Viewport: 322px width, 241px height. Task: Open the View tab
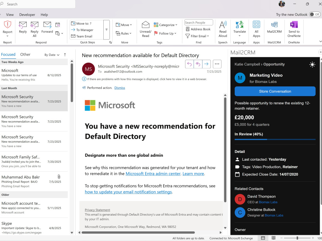[10, 15]
